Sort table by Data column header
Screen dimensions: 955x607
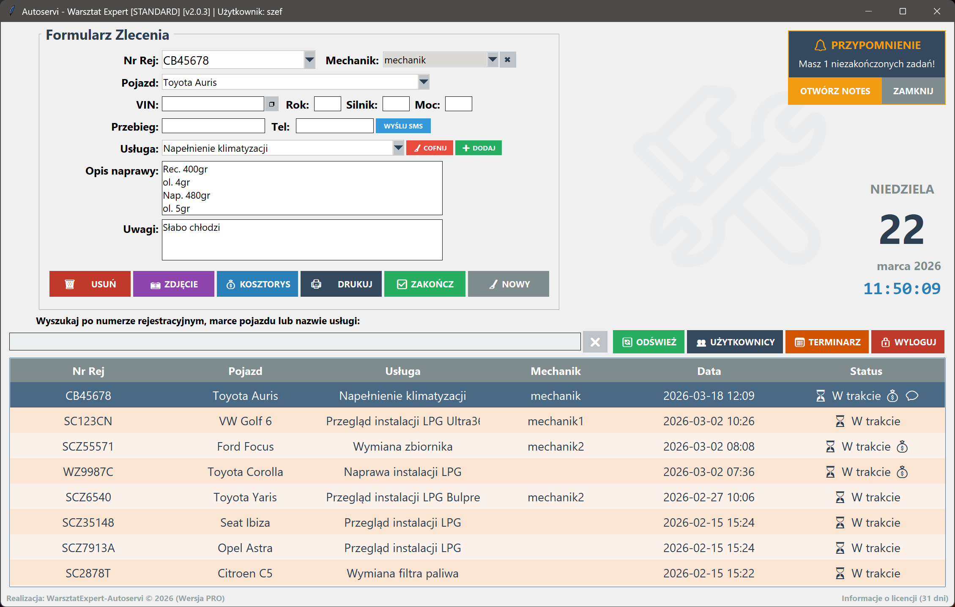click(709, 371)
